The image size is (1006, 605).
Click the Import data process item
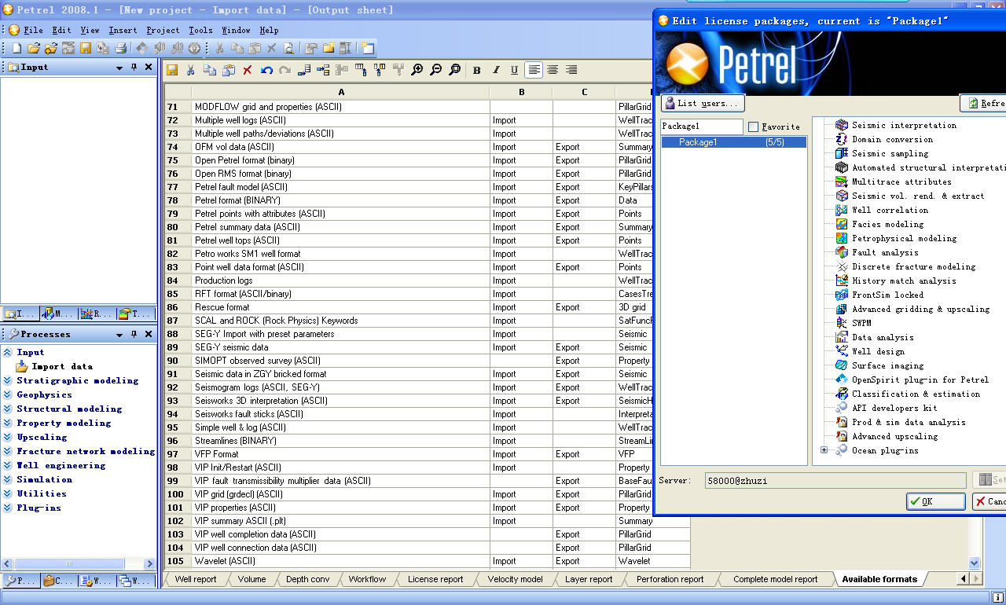tap(62, 366)
